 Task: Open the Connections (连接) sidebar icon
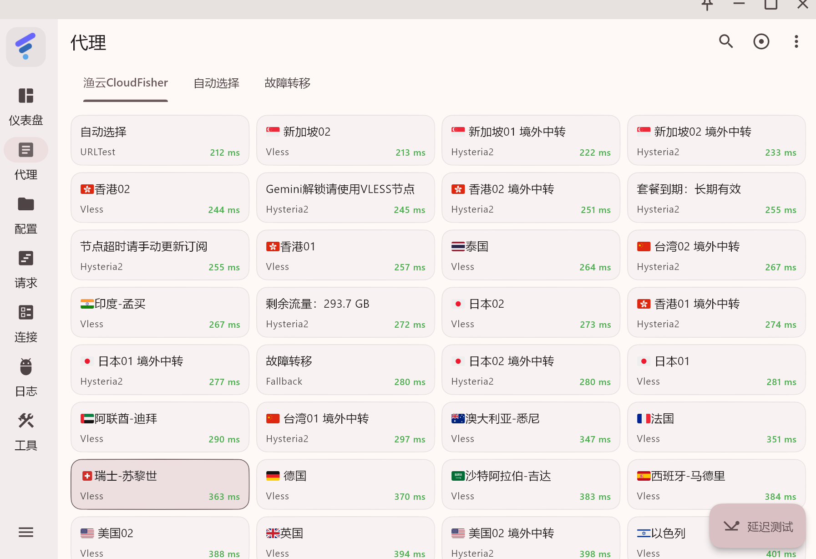point(26,312)
